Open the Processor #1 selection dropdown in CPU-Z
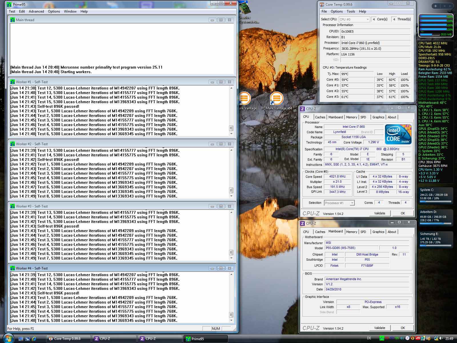Viewport: 457px width, 343px height. 339,203
